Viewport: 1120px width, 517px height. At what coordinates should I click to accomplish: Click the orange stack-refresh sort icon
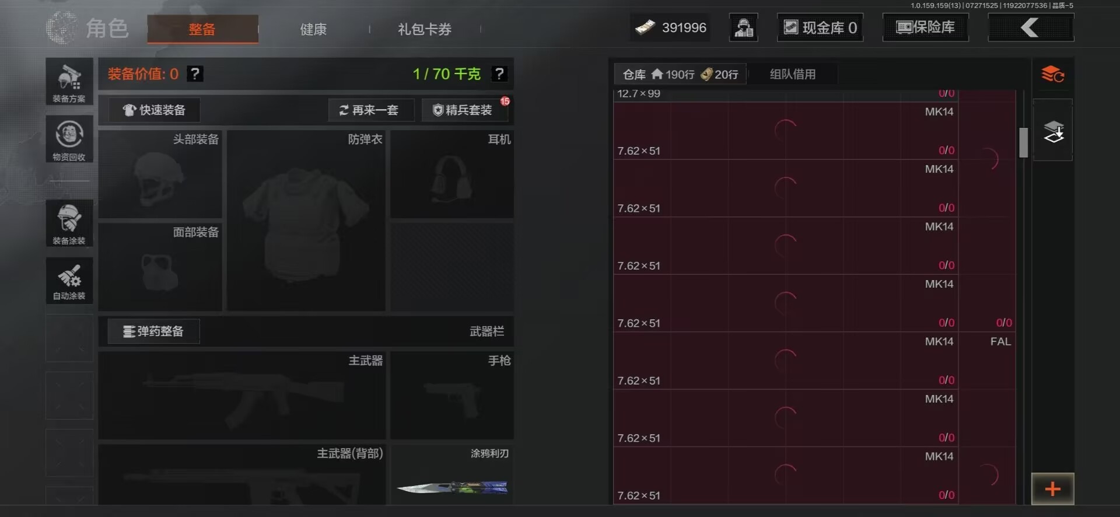tap(1053, 75)
